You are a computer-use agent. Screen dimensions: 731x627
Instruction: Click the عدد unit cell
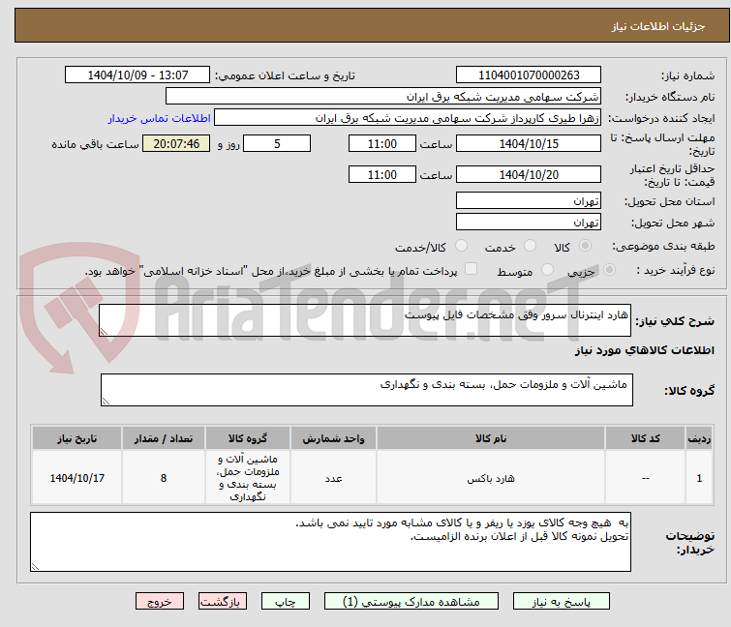point(333,478)
